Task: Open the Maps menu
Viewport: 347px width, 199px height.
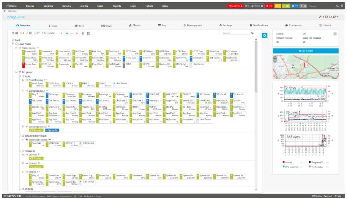Action: point(100,6)
